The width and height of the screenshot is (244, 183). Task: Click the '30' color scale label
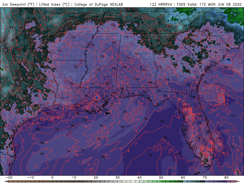(118, 178)
